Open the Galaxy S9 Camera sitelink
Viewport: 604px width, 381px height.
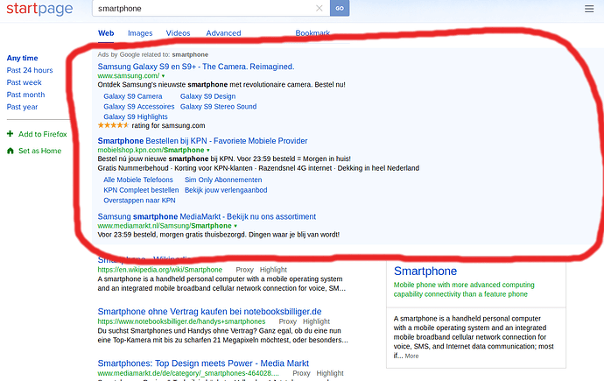pos(133,96)
